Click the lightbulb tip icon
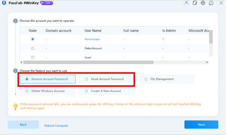Screen dimensions: 226x135 [x=15, y=106]
